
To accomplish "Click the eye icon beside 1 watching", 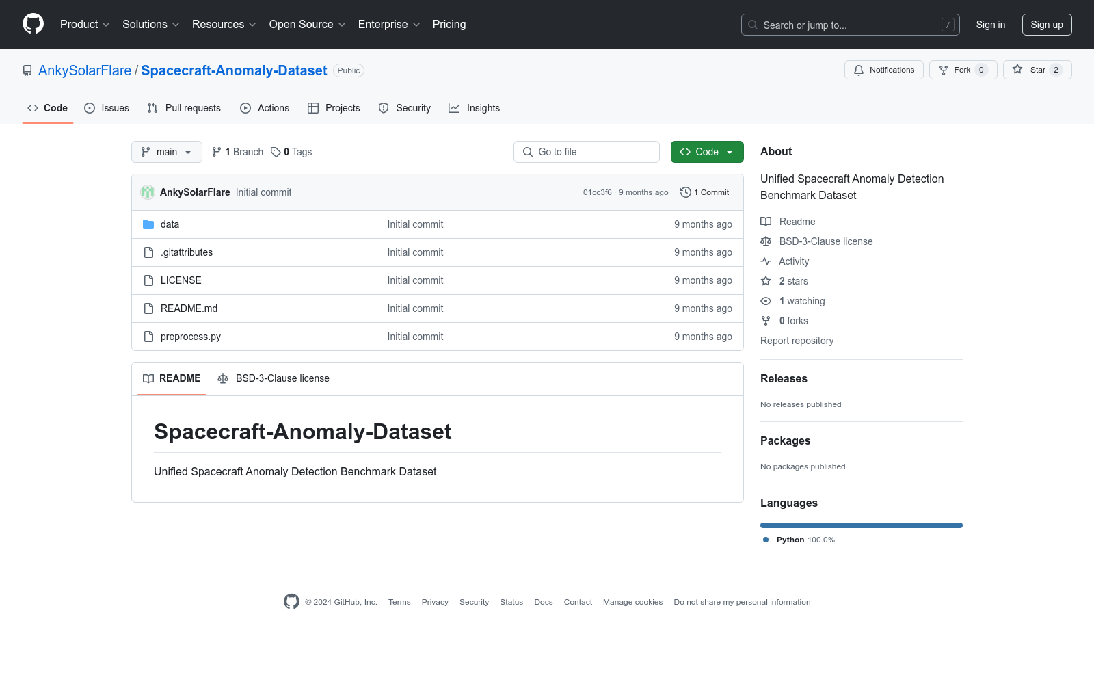I will (x=766, y=301).
